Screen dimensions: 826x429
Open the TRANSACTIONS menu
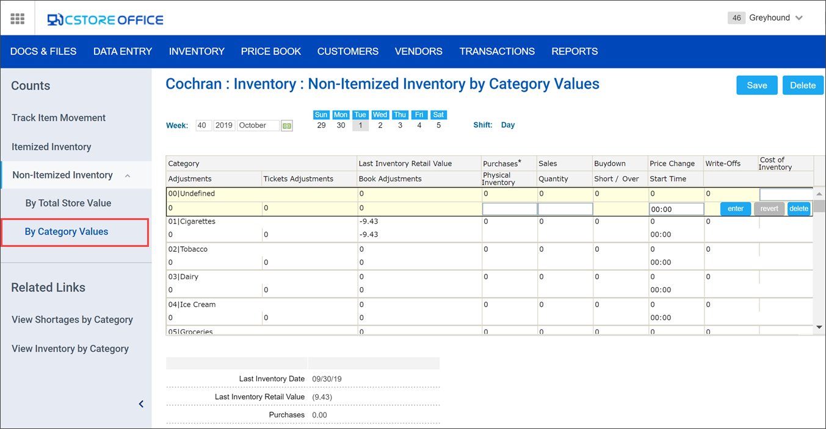tap(497, 51)
